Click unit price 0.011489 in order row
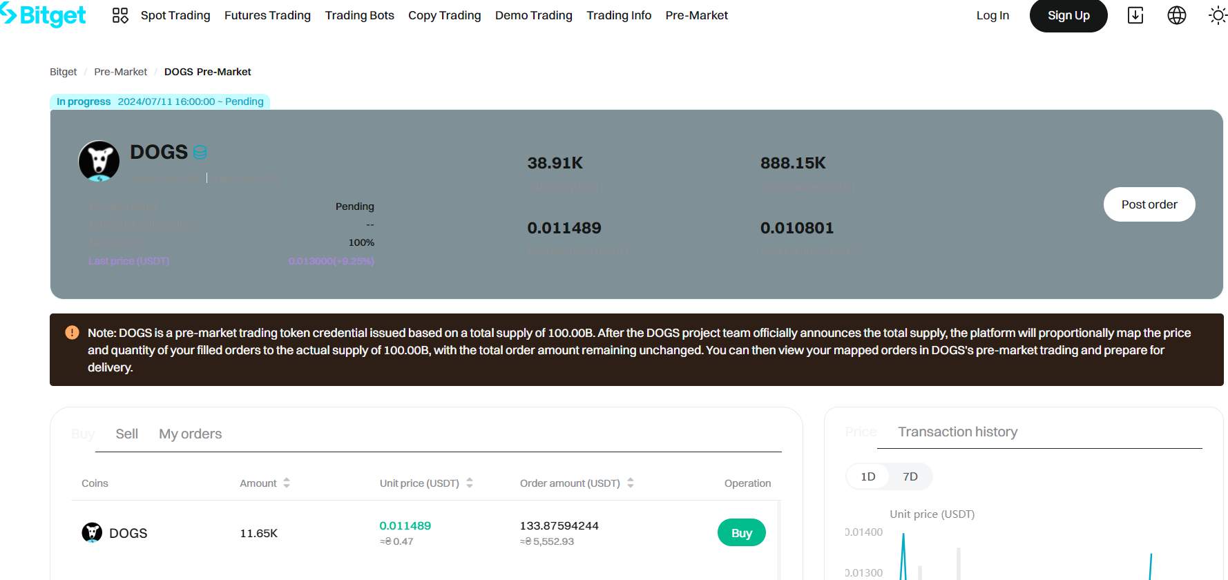Screen dimensions: 1228x580 [405, 525]
